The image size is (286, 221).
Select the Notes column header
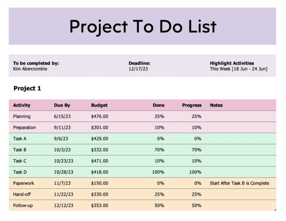tap(216, 105)
